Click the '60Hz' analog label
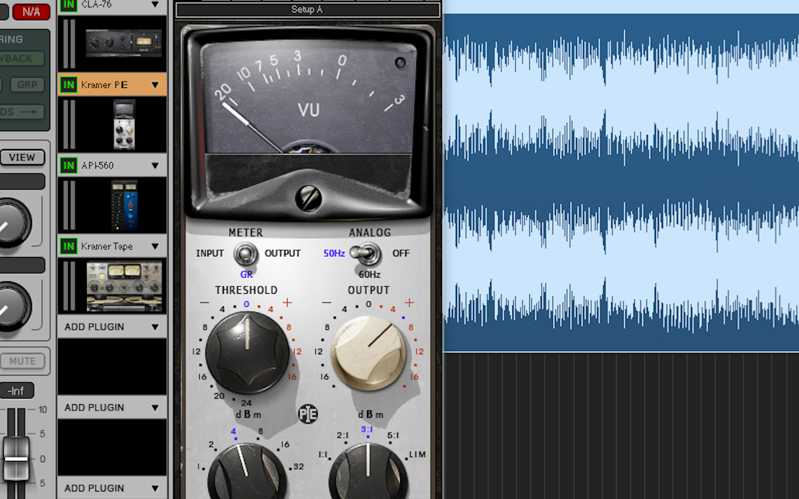799x499 pixels. coord(369,274)
